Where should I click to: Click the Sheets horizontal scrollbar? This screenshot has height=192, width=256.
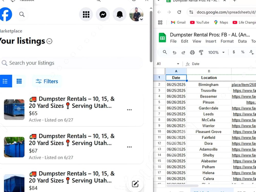click(x=183, y=186)
